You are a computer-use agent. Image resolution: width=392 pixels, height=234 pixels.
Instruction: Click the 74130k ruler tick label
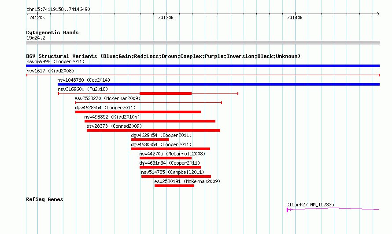click(x=166, y=18)
